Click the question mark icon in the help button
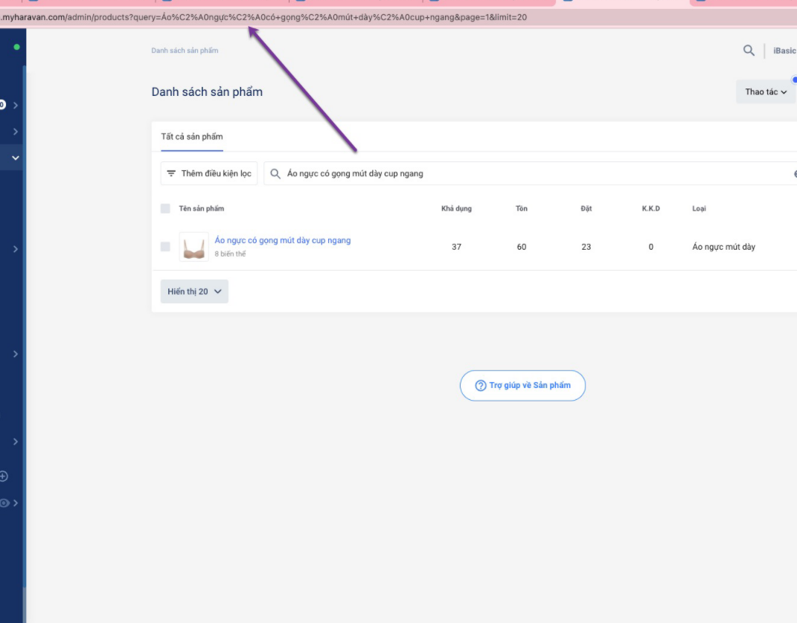This screenshot has height=623, width=797. coord(481,386)
